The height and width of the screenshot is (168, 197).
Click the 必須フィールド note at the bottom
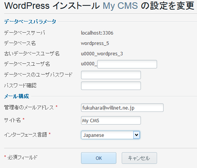22,157
